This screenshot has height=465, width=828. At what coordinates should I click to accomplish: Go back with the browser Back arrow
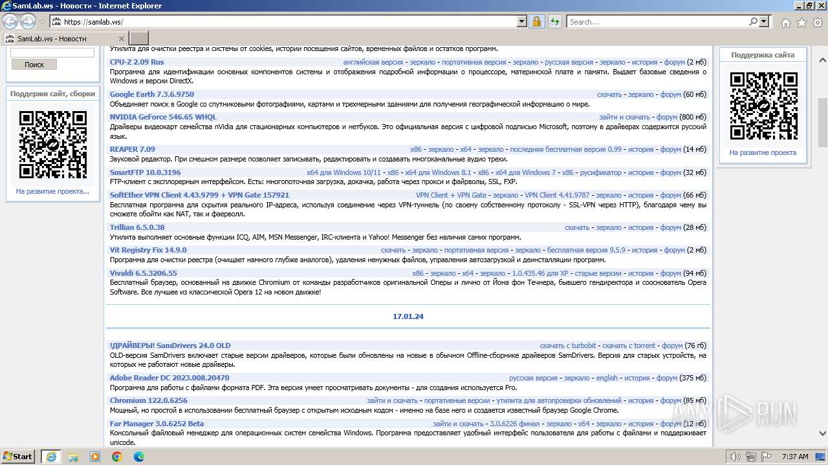10,22
